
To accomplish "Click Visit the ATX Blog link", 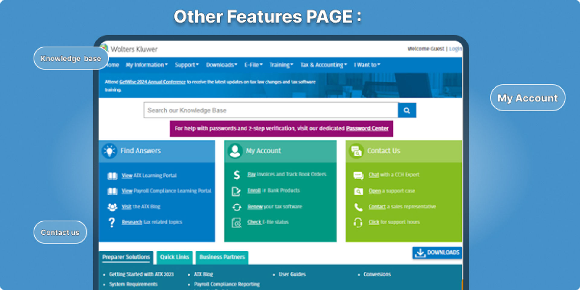I will click(141, 207).
